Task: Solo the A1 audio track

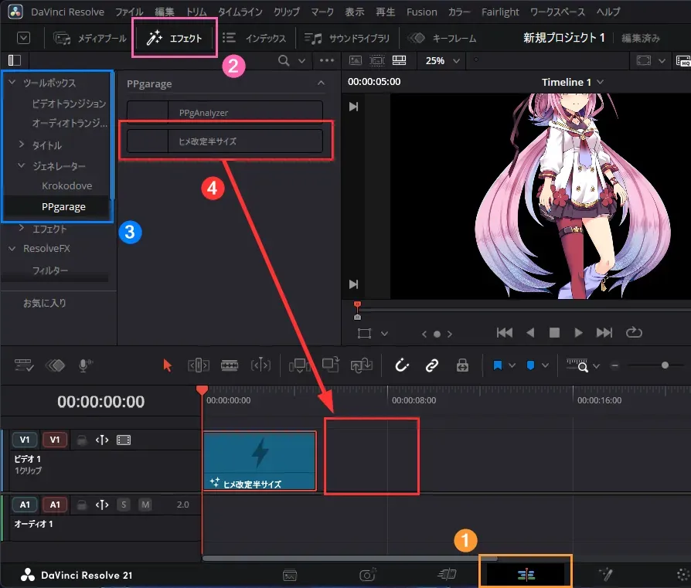Action: point(124,505)
